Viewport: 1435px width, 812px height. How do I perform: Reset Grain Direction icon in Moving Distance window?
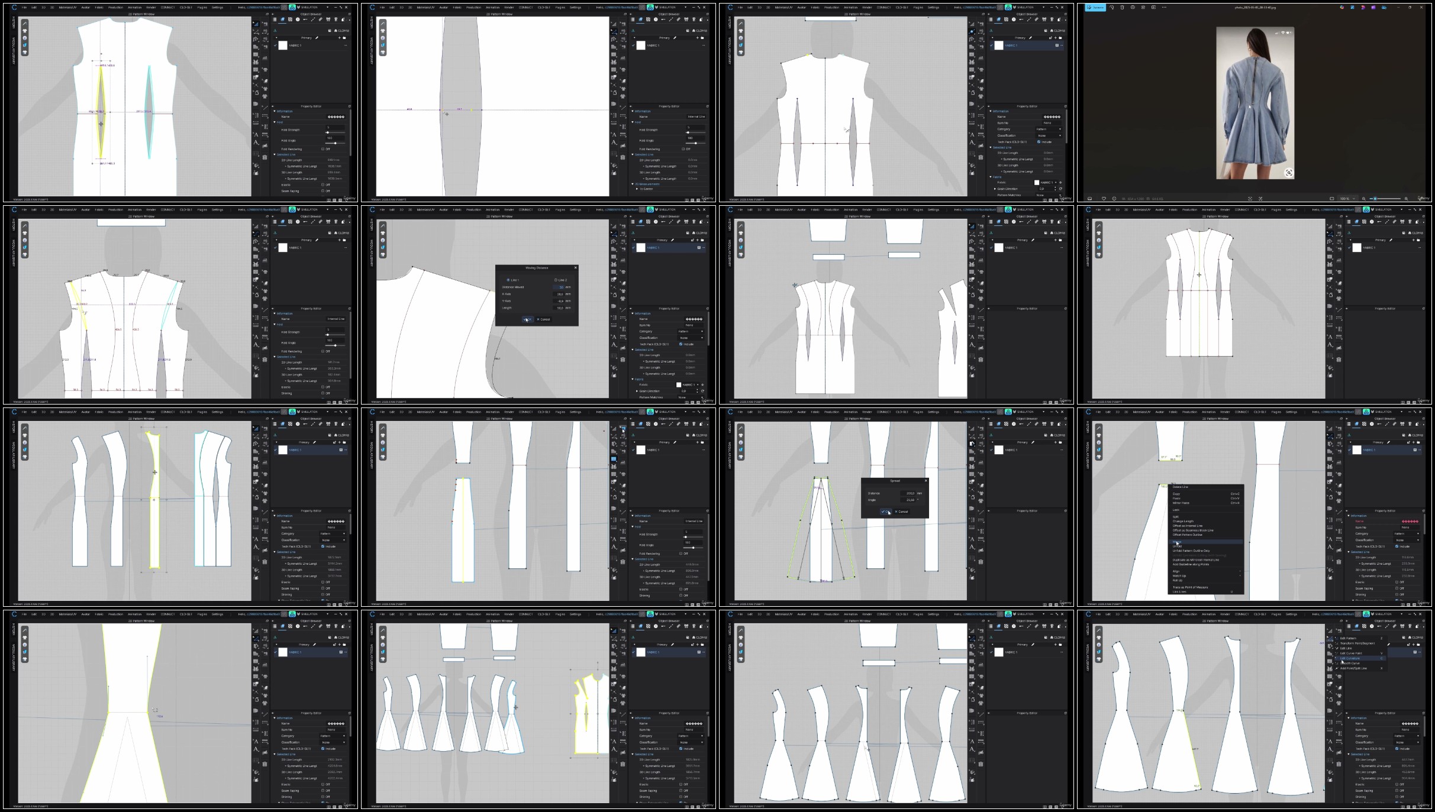(x=702, y=391)
